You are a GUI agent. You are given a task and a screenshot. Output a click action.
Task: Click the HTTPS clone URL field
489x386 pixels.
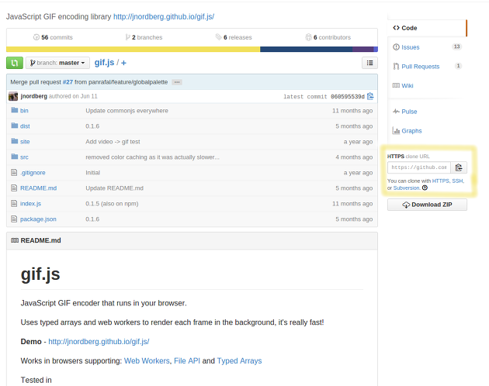tap(419, 167)
